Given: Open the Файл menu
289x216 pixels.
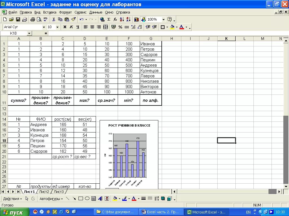Looking at the screenshot, I should pyautogui.click(x=13, y=12).
